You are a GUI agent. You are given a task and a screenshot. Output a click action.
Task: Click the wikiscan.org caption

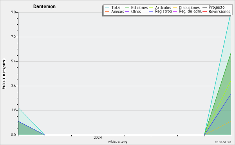point(117,141)
